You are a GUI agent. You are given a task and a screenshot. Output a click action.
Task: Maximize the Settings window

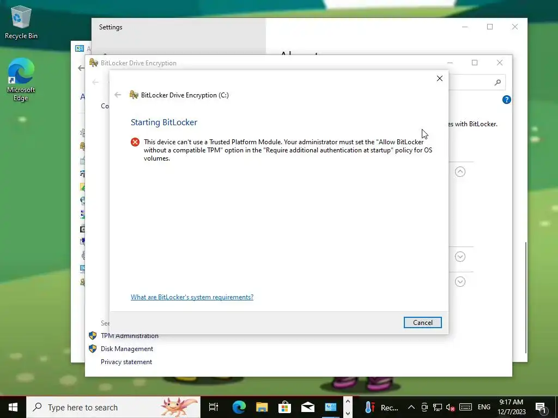pyautogui.click(x=490, y=27)
